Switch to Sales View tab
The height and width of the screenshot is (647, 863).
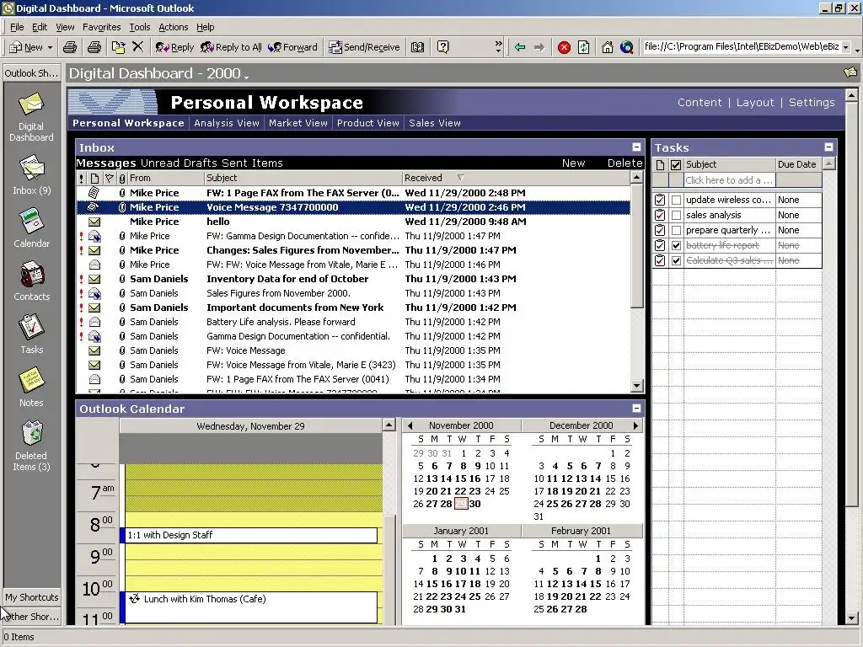435,123
